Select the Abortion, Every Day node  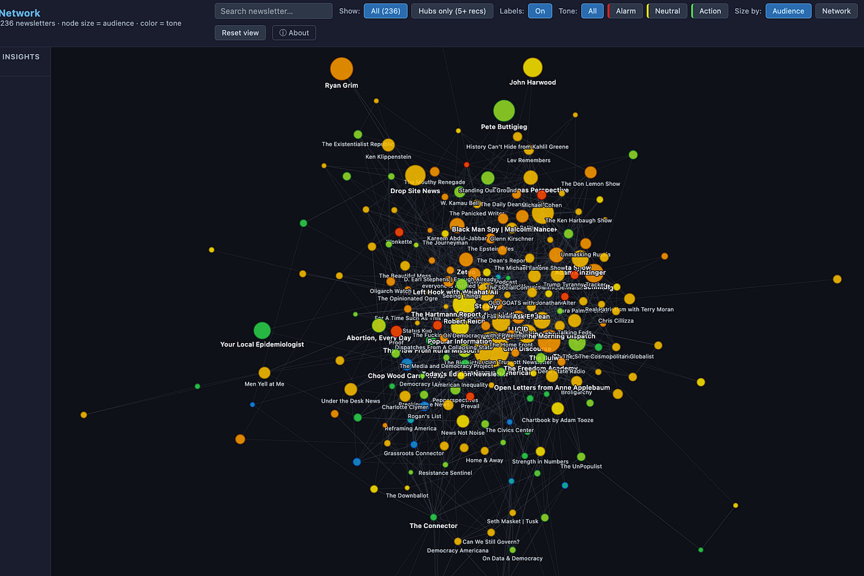(379, 325)
